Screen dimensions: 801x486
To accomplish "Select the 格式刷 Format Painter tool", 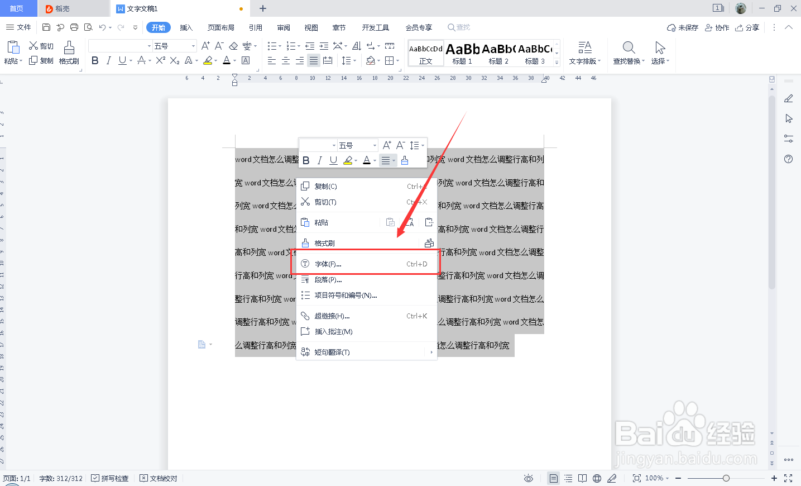I will [x=69, y=53].
